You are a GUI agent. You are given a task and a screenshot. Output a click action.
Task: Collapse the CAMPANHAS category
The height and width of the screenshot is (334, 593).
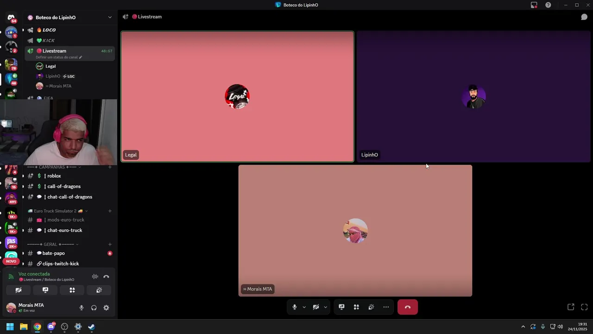(53, 167)
